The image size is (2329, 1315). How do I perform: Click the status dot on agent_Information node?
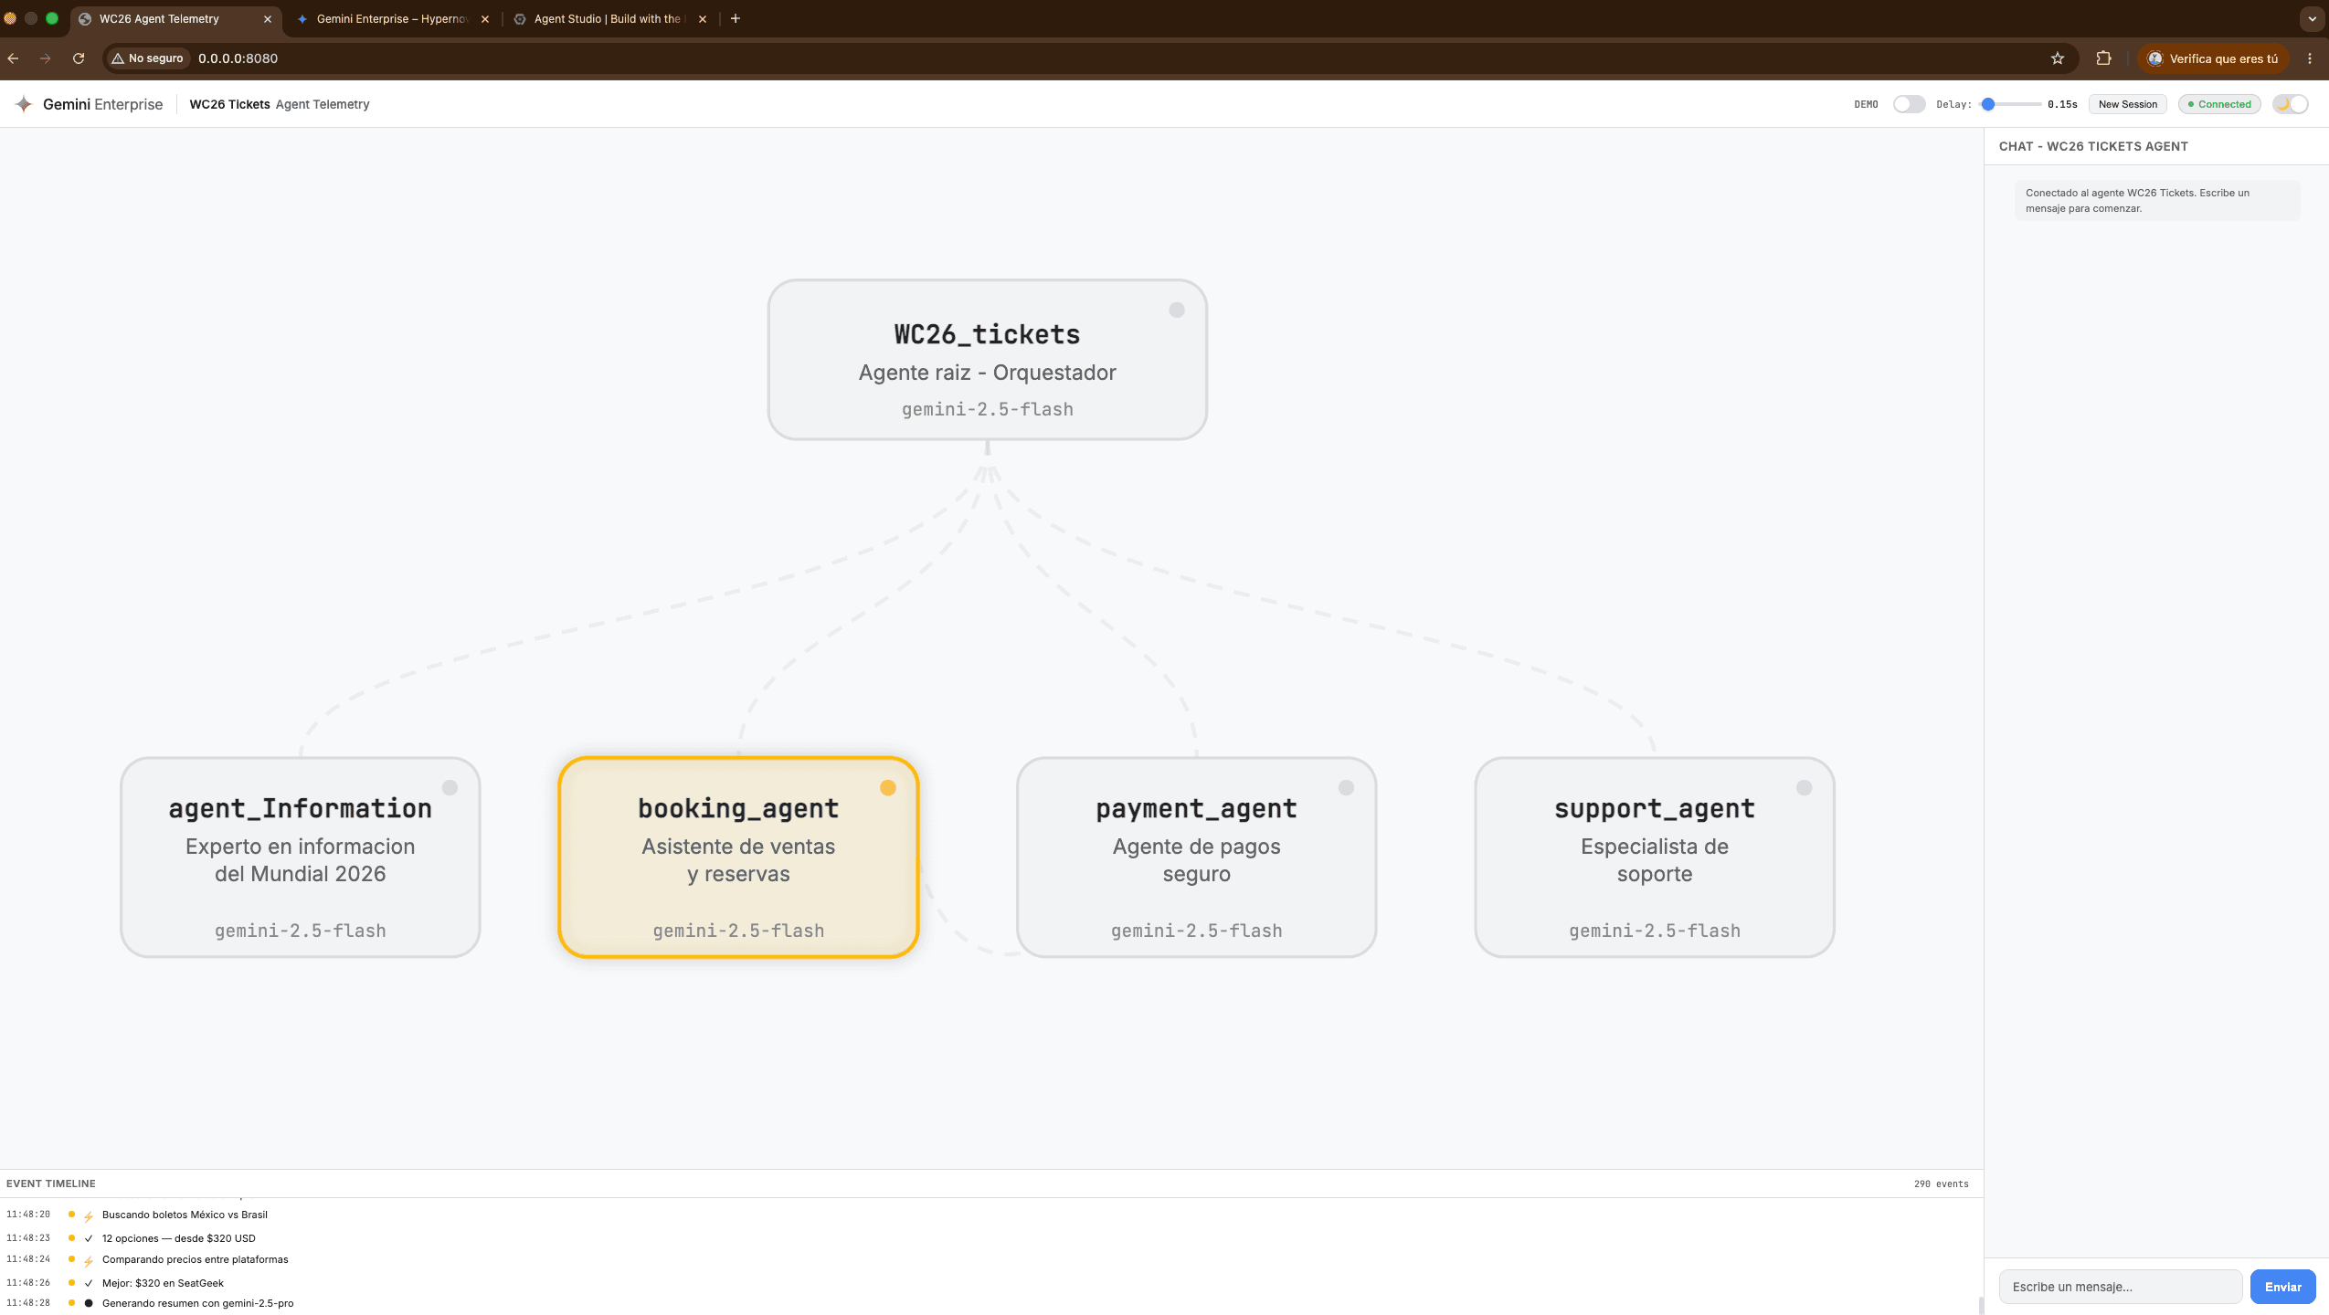pos(450,787)
